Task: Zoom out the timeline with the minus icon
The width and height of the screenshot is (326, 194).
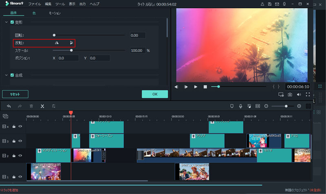Action: coord(266,106)
